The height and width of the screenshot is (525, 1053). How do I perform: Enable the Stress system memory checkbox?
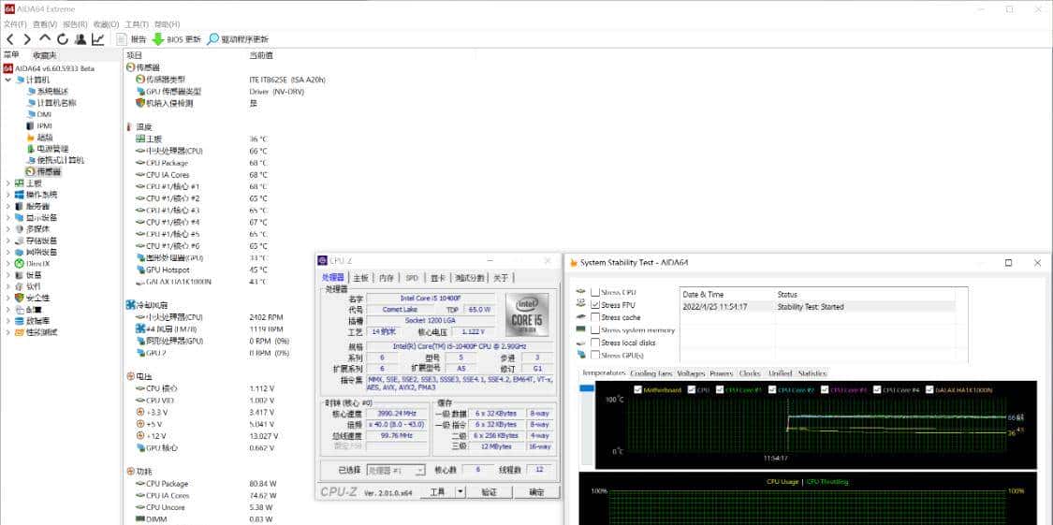(x=595, y=330)
